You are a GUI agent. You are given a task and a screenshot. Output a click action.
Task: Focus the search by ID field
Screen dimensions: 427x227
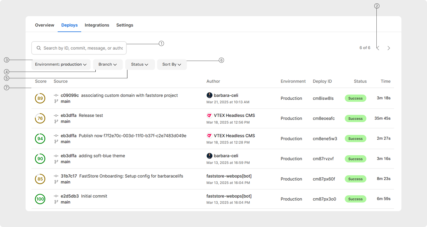pyautogui.click(x=83, y=48)
